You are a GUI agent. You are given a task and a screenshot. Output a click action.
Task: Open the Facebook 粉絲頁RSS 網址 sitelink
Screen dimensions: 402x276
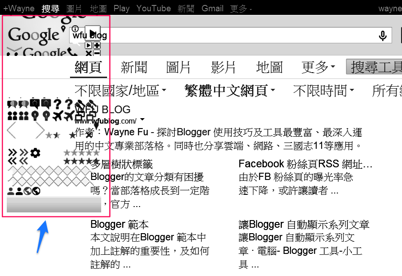(x=305, y=164)
